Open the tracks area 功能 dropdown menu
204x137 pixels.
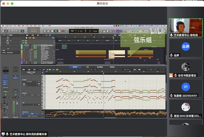[33, 35]
